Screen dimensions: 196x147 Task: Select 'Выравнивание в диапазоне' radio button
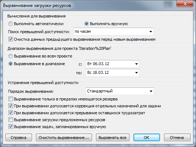point(11,64)
